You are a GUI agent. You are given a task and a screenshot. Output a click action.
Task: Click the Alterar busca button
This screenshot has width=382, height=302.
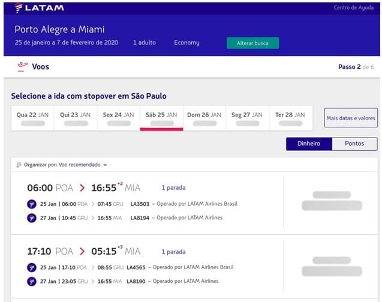pos(252,43)
